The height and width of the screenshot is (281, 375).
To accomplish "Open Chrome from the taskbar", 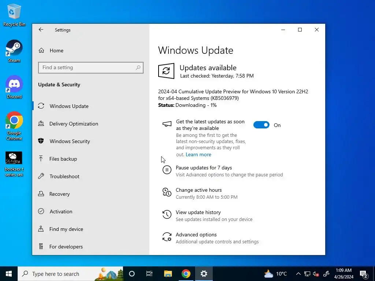I will pyautogui.click(x=186, y=274).
